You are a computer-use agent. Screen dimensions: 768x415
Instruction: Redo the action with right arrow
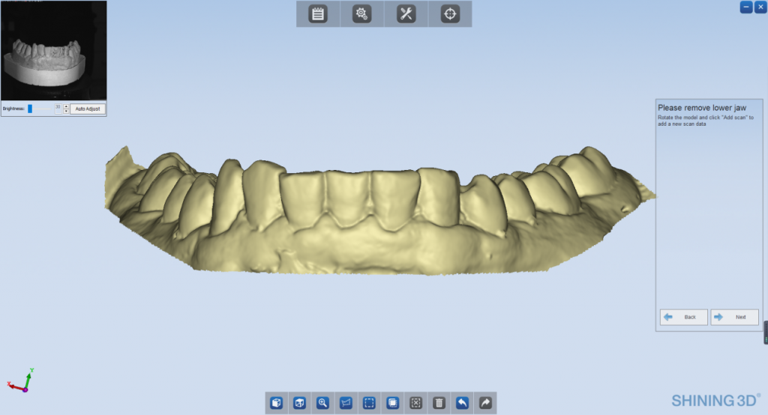(x=485, y=403)
